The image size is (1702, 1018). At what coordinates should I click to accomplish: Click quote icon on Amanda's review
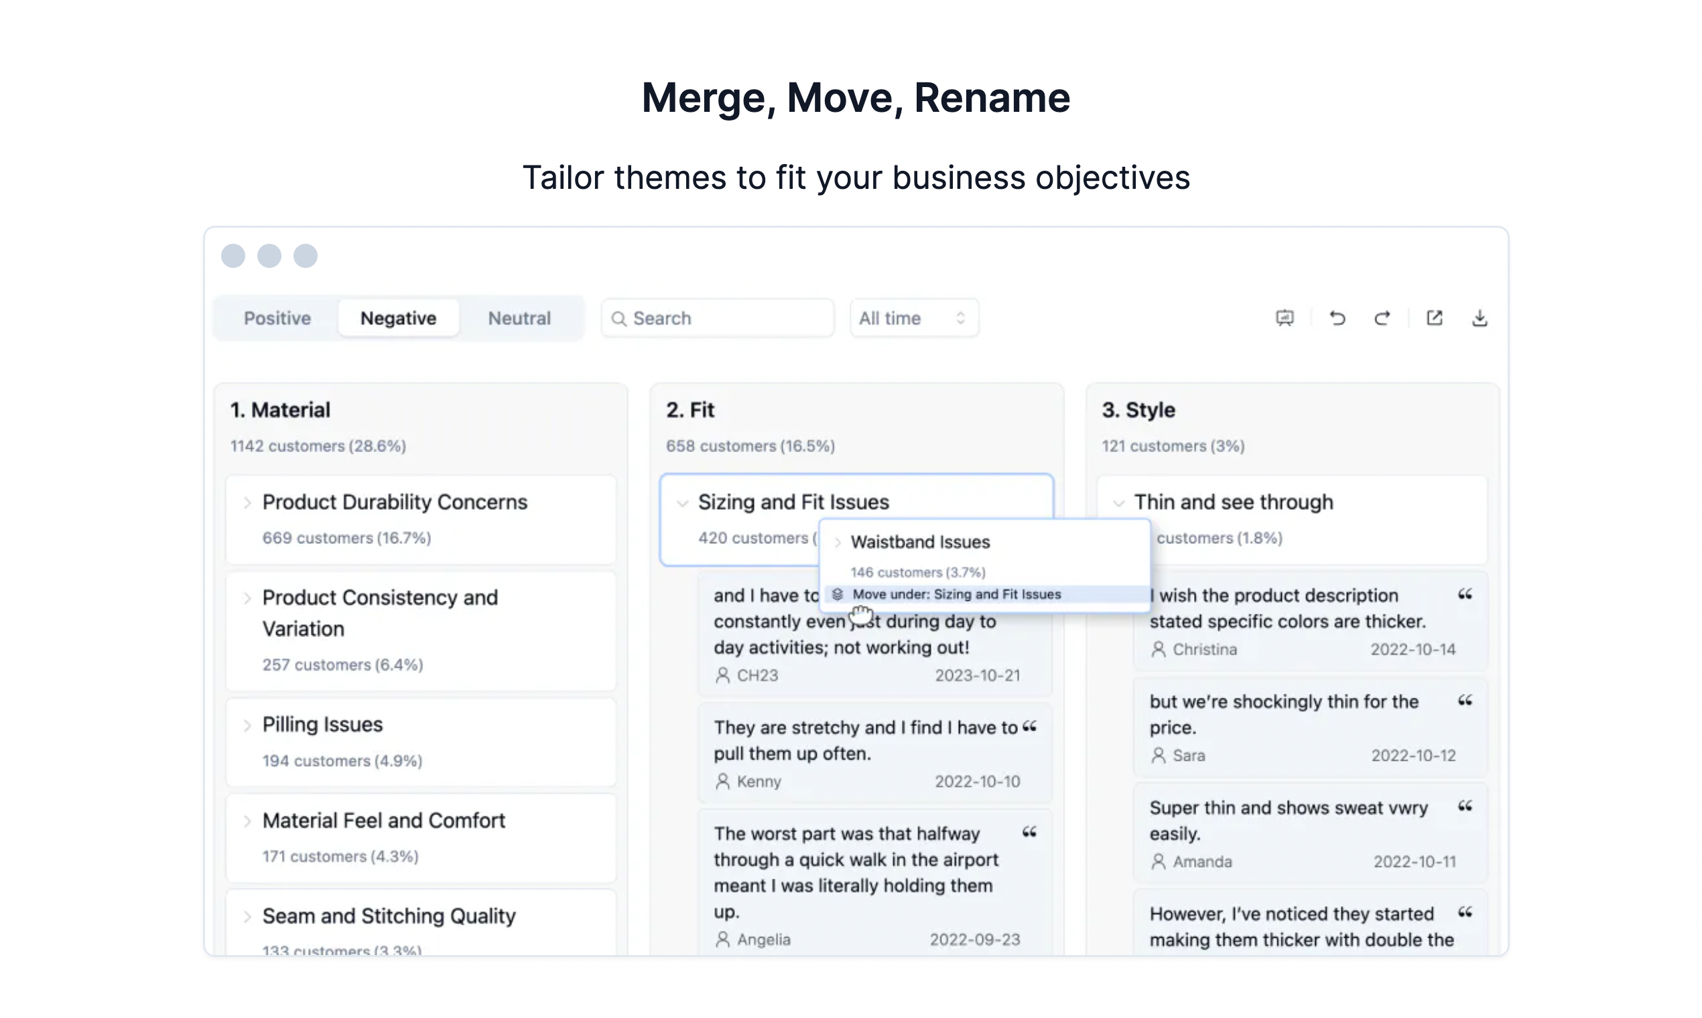click(1465, 806)
